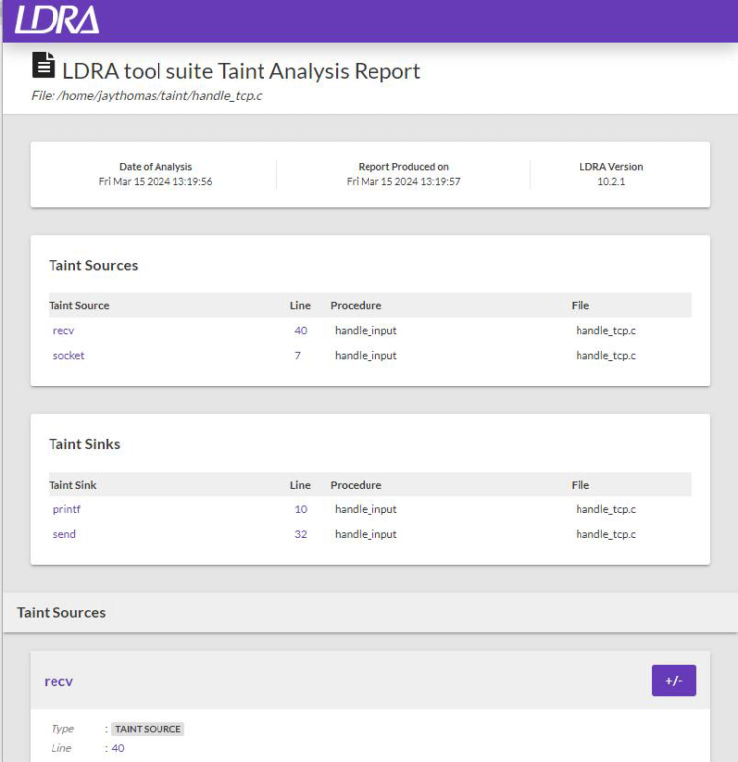
Task: Click Procedure column header in Taint Sinks table
Action: [357, 485]
